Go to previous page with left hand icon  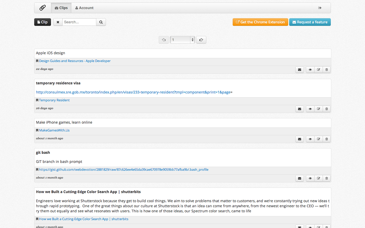tap(164, 40)
